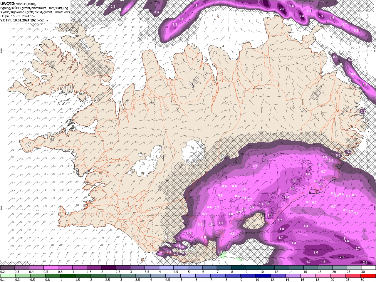Click the 'IT: þri. 16. 01. 2024 15Z' line
The image size is (376, 282).
coord(18,16)
